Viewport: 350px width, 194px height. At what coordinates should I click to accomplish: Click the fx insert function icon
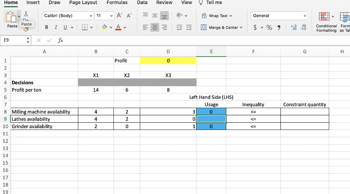click(x=60, y=40)
